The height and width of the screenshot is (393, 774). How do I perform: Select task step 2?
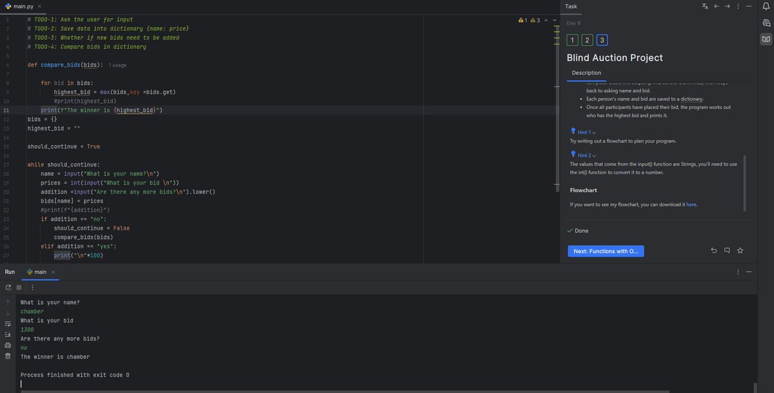pyautogui.click(x=587, y=41)
